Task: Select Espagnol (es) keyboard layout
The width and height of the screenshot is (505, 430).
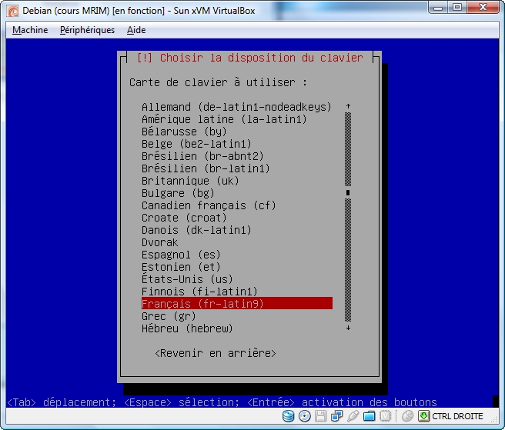Action: pyautogui.click(x=237, y=255)
